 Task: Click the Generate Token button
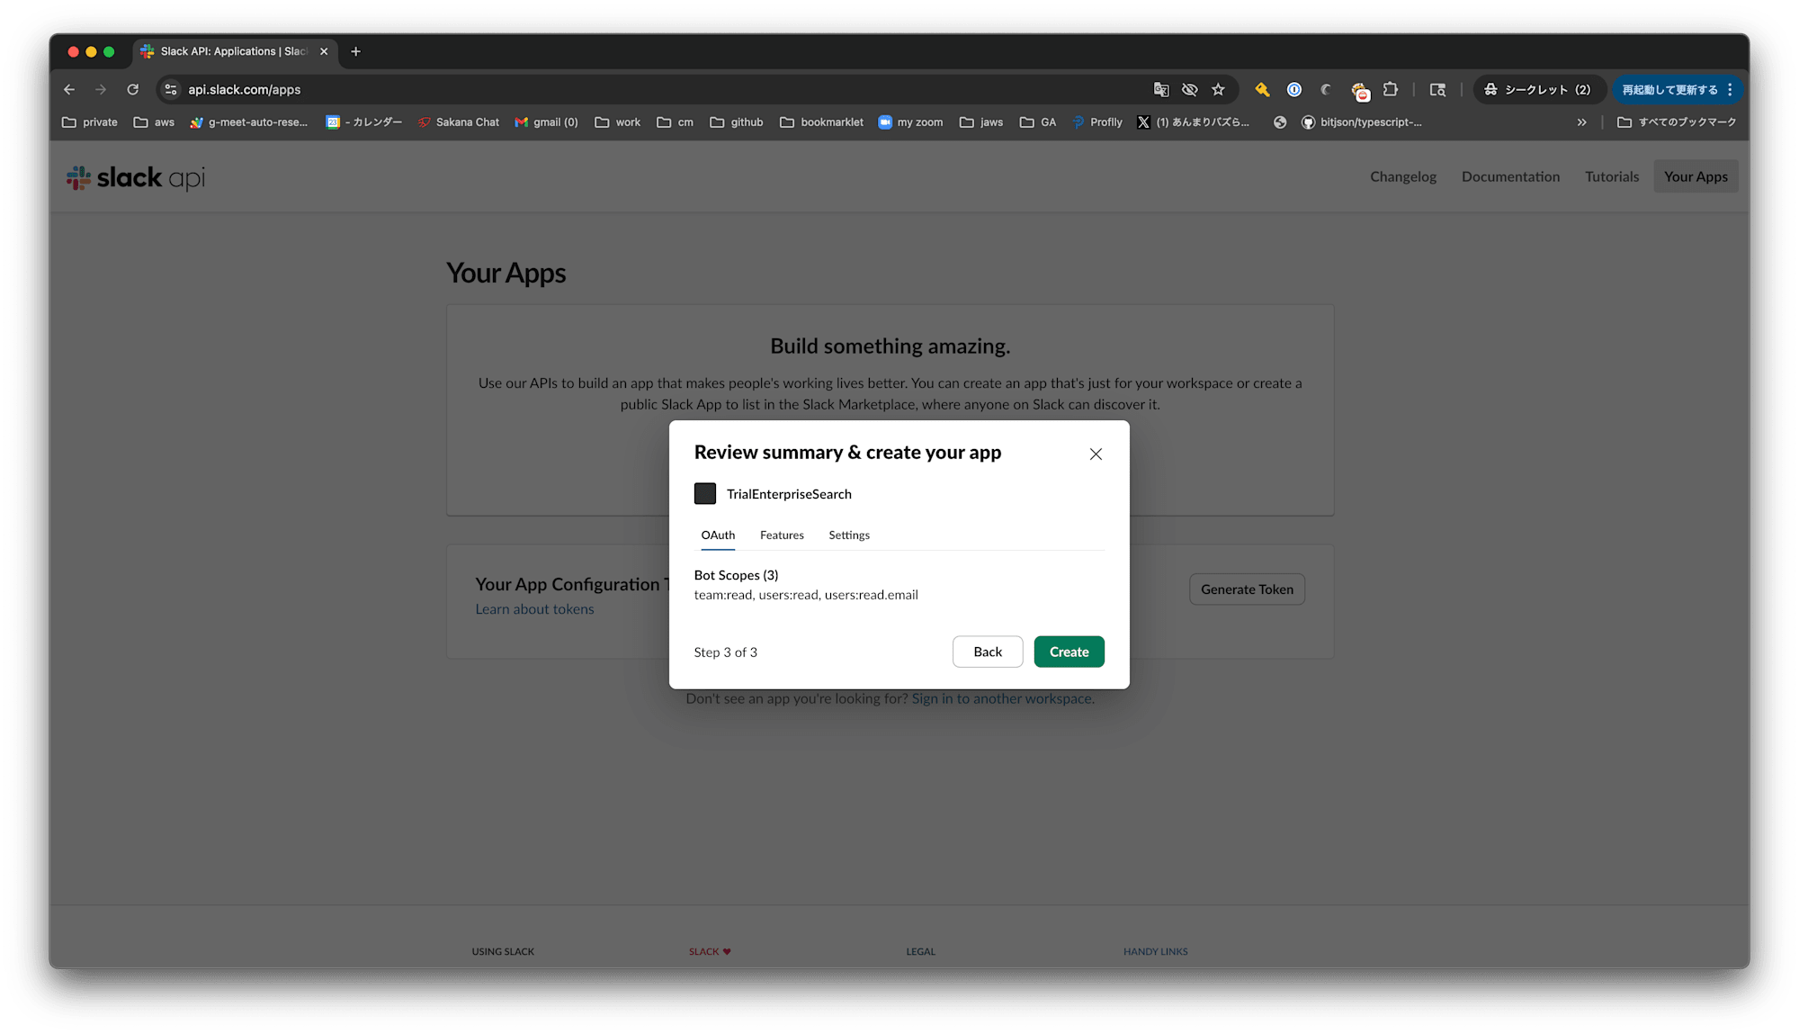(x=1247, y=589)
